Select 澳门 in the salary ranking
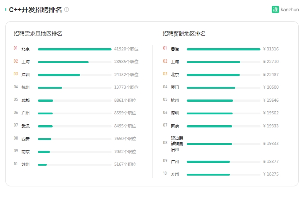The width and height of the screenshot is (305, 199). coord(175,87)
